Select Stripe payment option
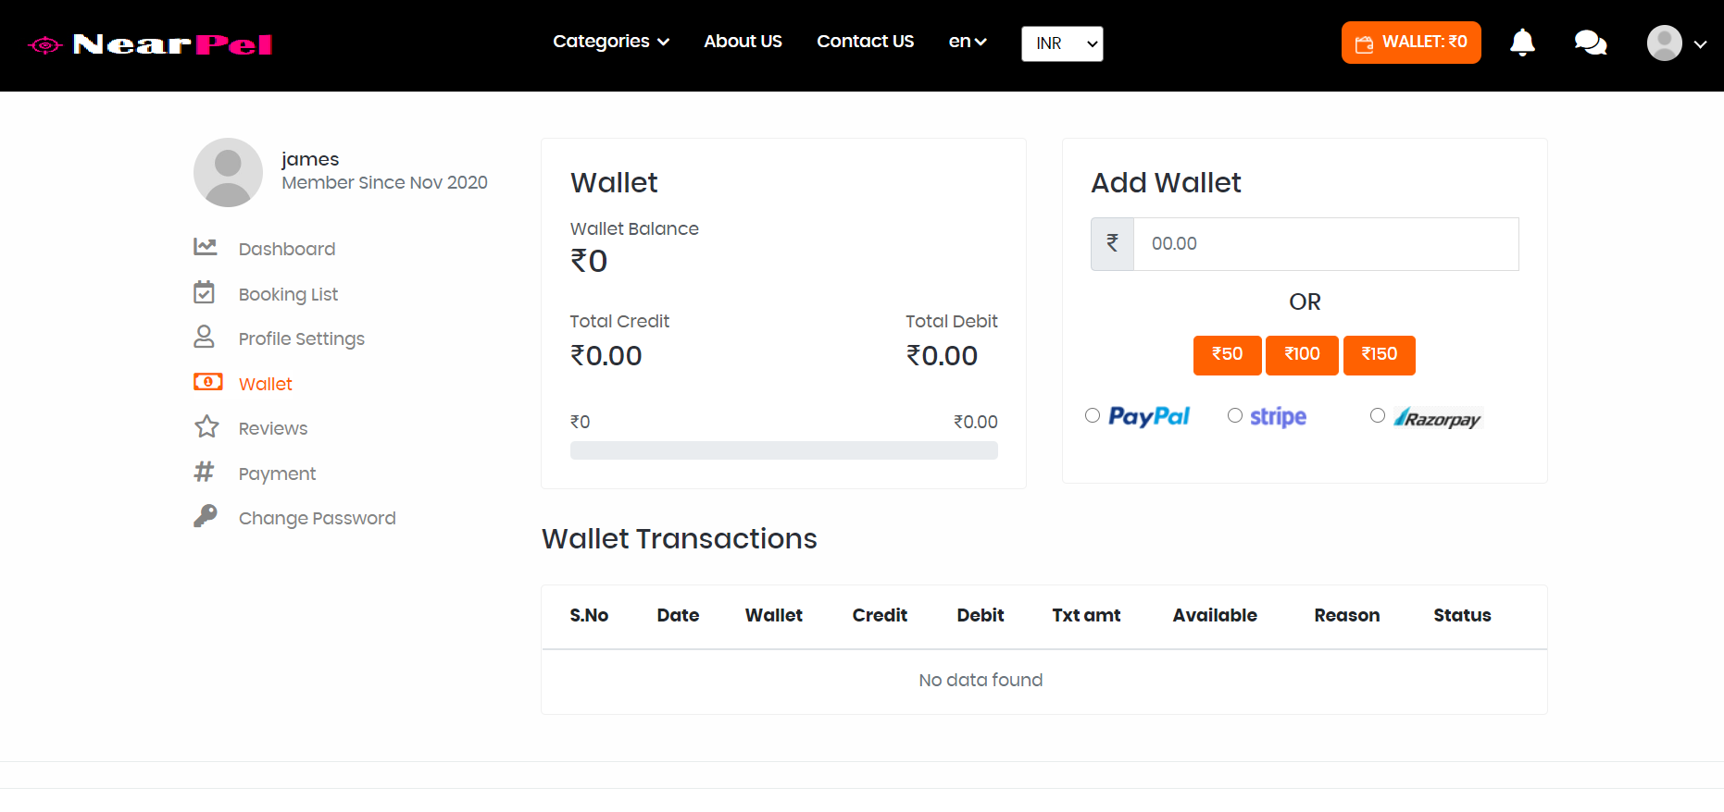The width and height of the screenshot is (1724, 812). click(x=1235, y=415)
